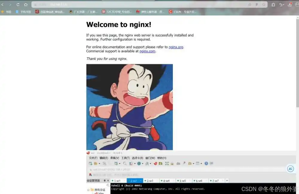The width and height of the screenshot is (299, 194).
Task: Click the red Xftp toolbar icon
Action: [x=155, y=163]
